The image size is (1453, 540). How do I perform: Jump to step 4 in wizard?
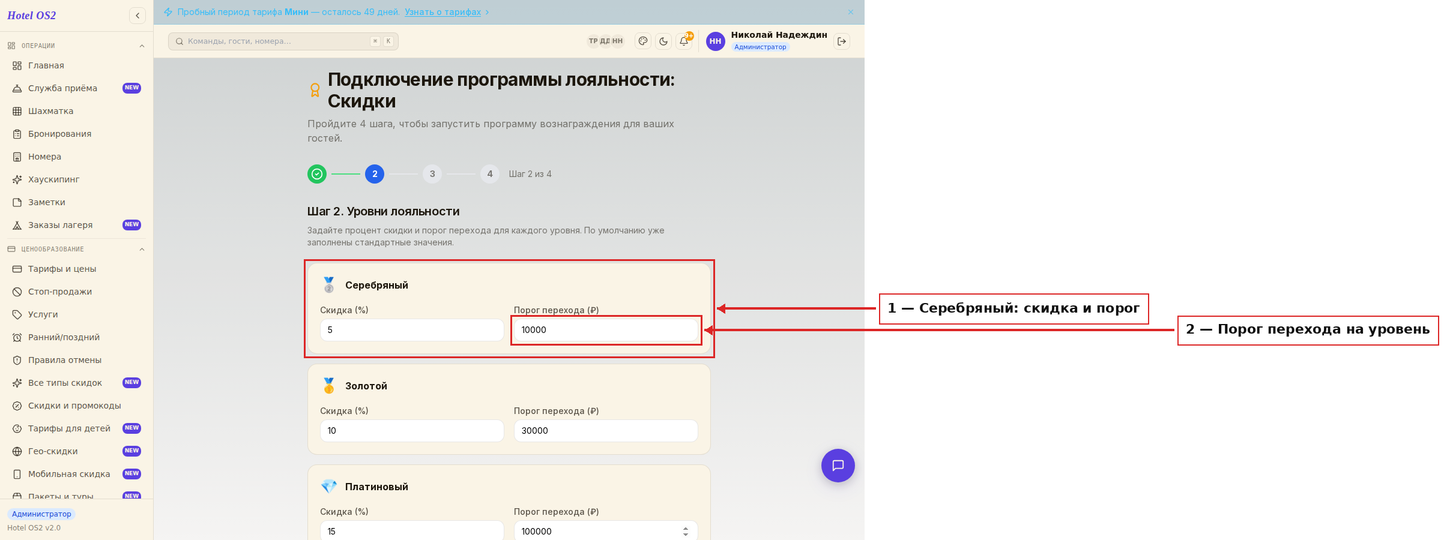coord(490,174)
